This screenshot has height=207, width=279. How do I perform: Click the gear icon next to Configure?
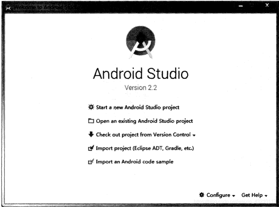point(202,195)
